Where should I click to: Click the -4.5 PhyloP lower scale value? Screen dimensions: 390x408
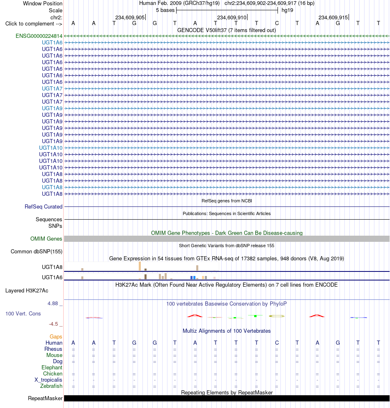pyautogui.click(x=53, y=324)
